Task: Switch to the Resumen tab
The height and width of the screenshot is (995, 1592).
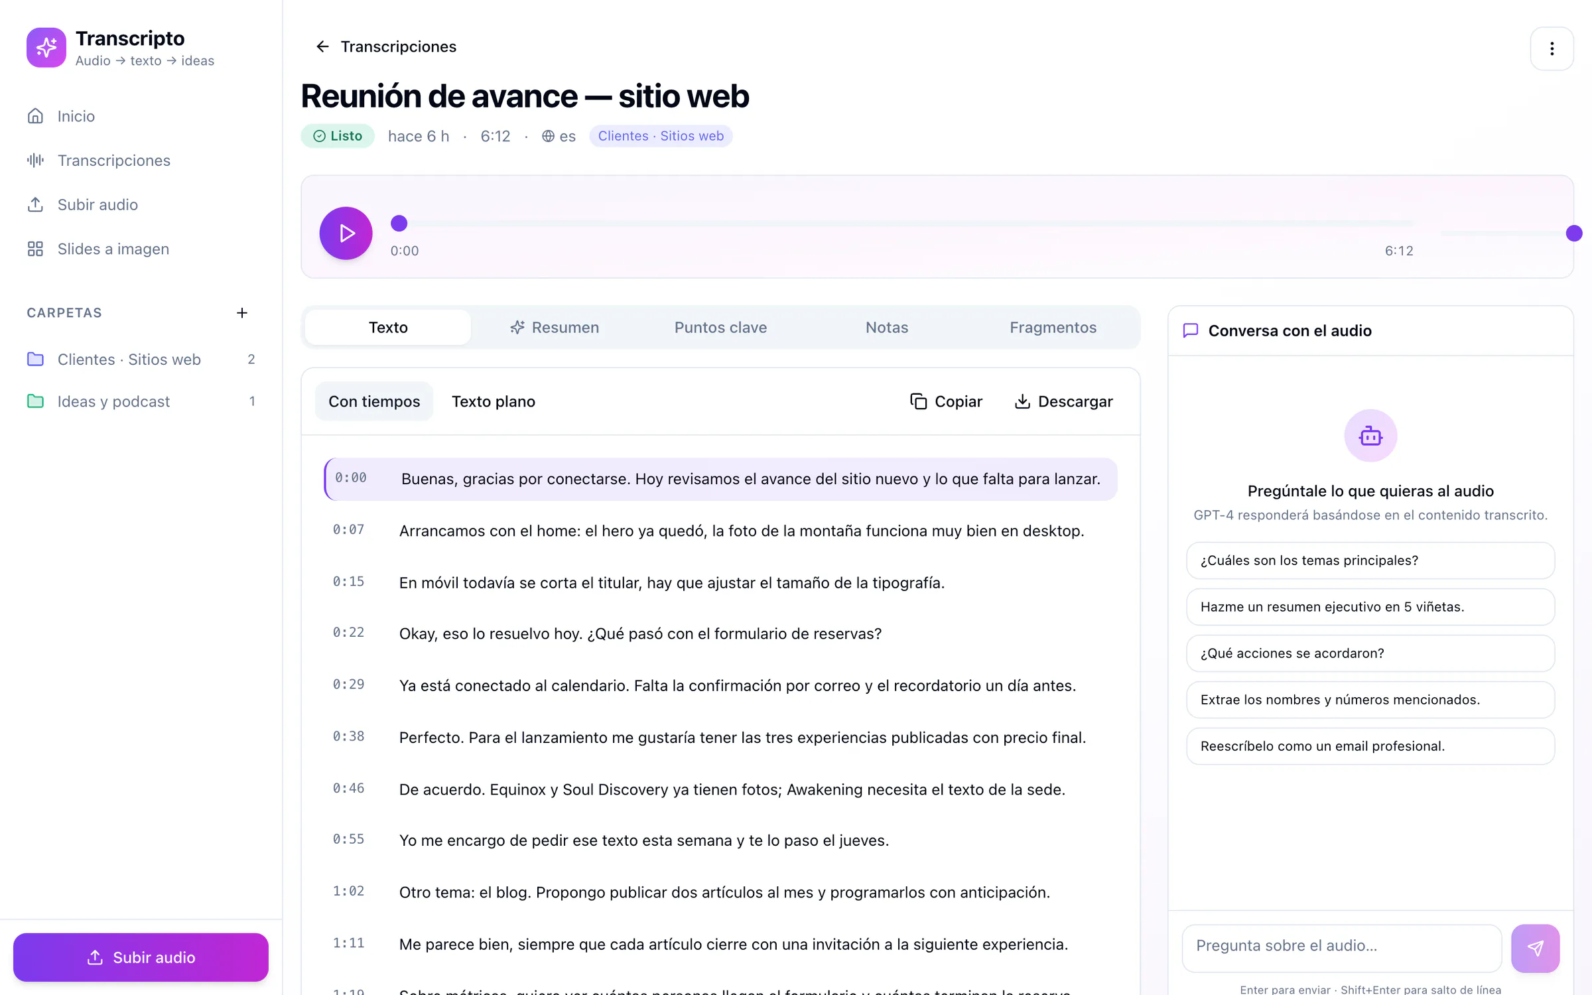Action: [555, 327]
